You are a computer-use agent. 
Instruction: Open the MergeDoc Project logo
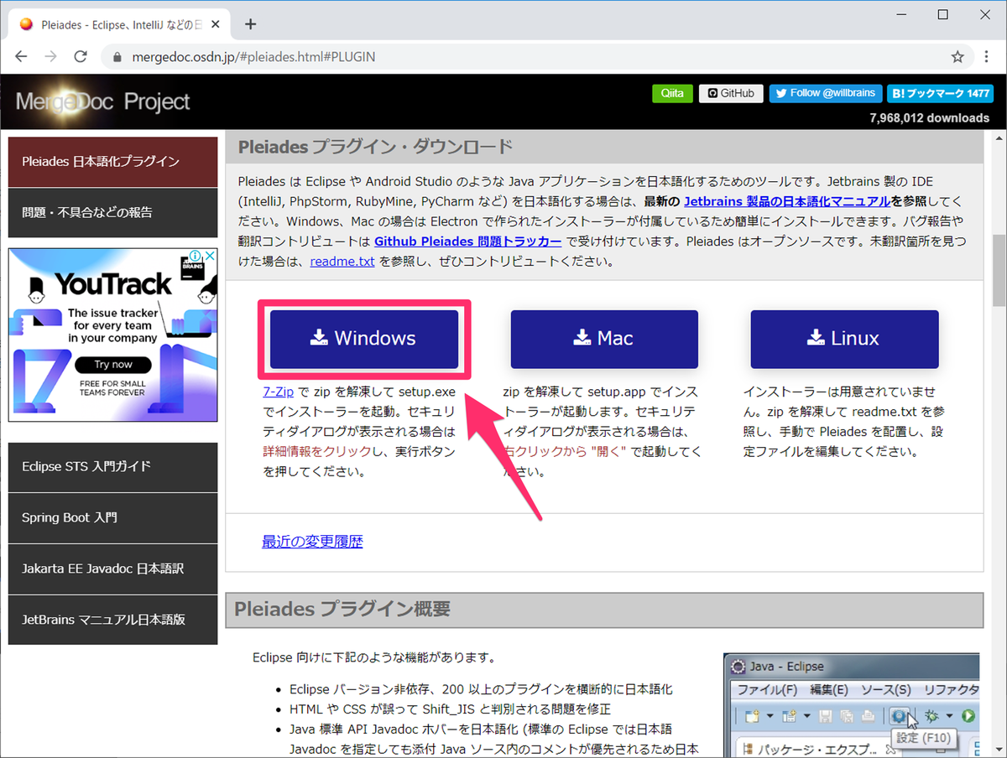[x=103, y=102]
